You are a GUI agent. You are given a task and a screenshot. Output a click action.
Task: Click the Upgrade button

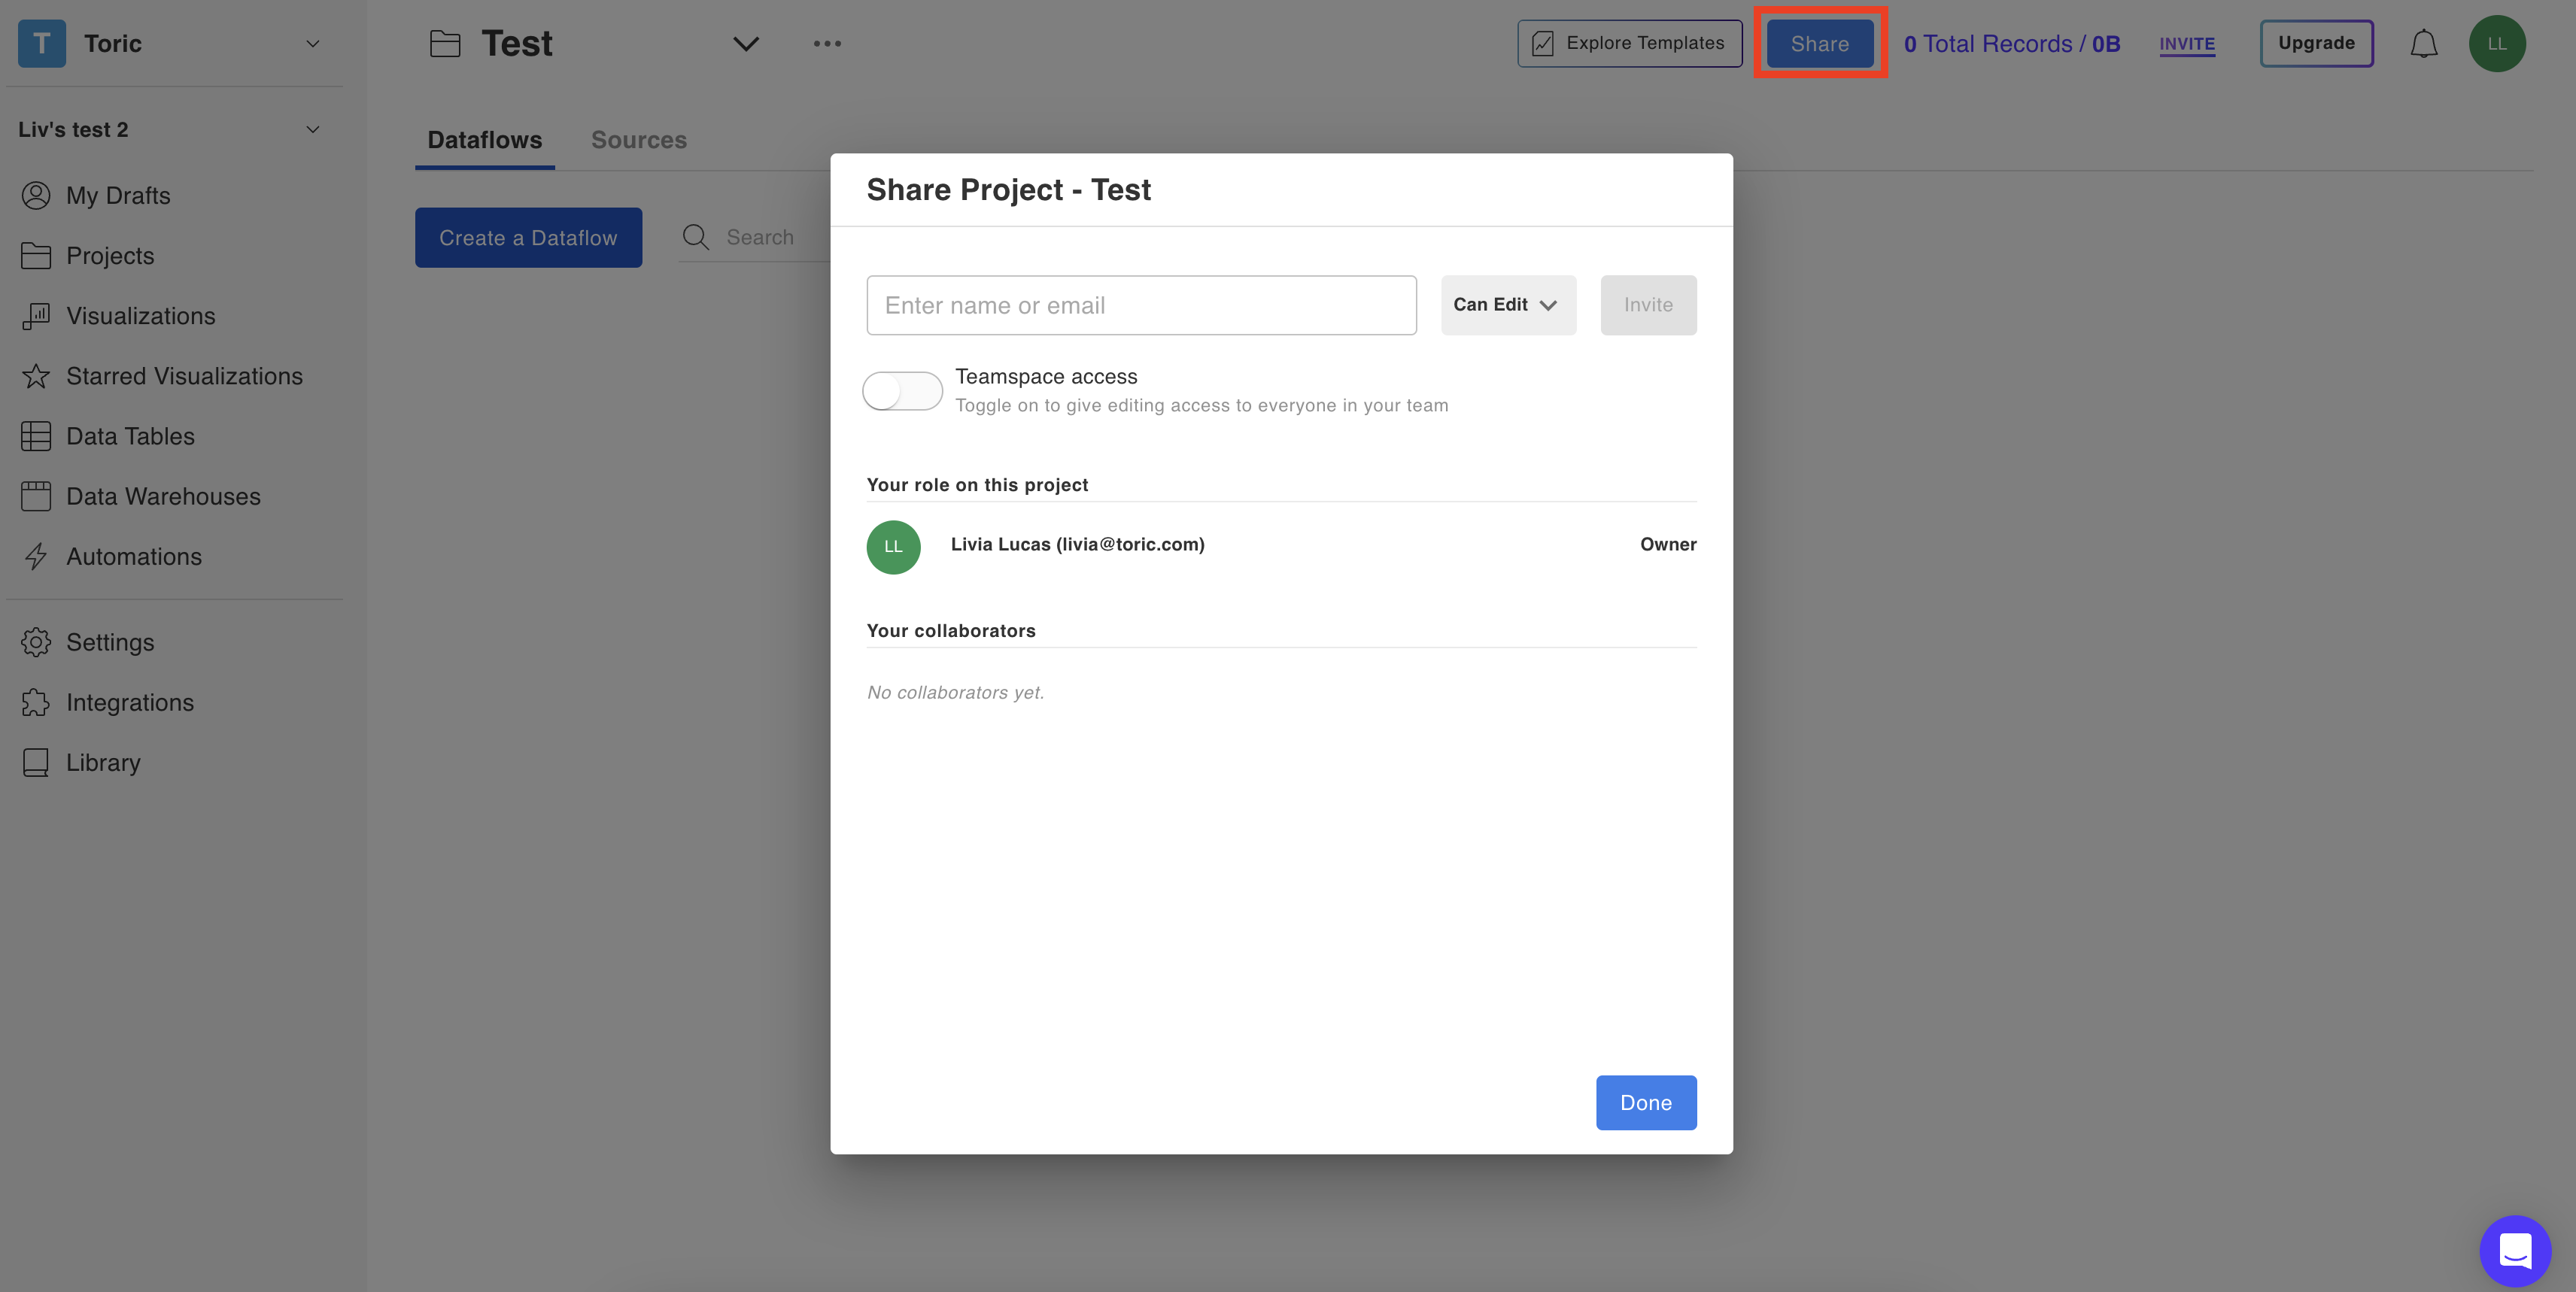click(x=2316, y=43)
